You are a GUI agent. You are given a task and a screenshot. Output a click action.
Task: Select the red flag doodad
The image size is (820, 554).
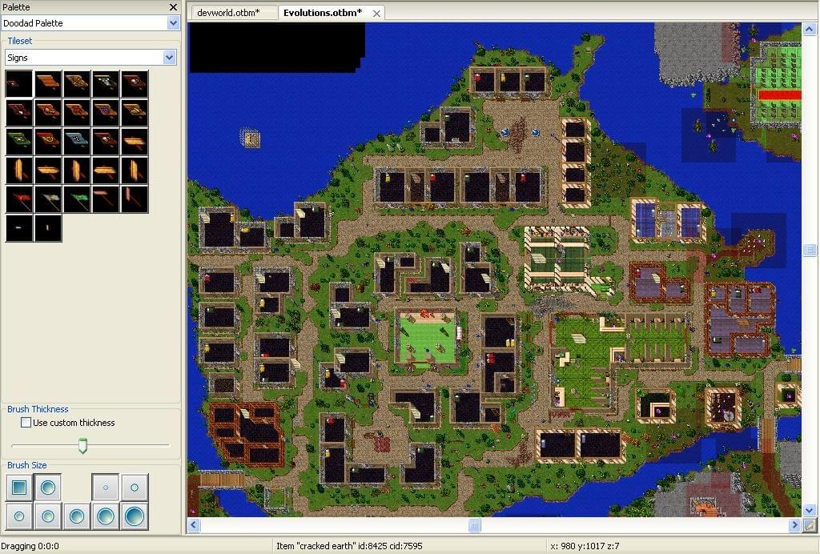coord(19,199)
